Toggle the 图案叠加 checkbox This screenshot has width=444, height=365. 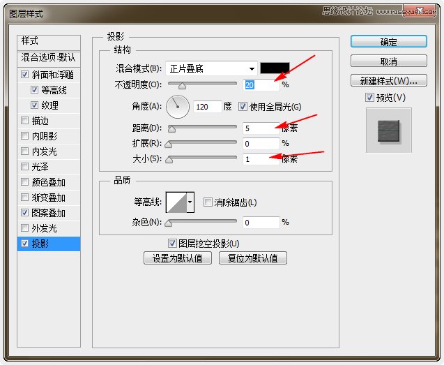coord(24,212)
